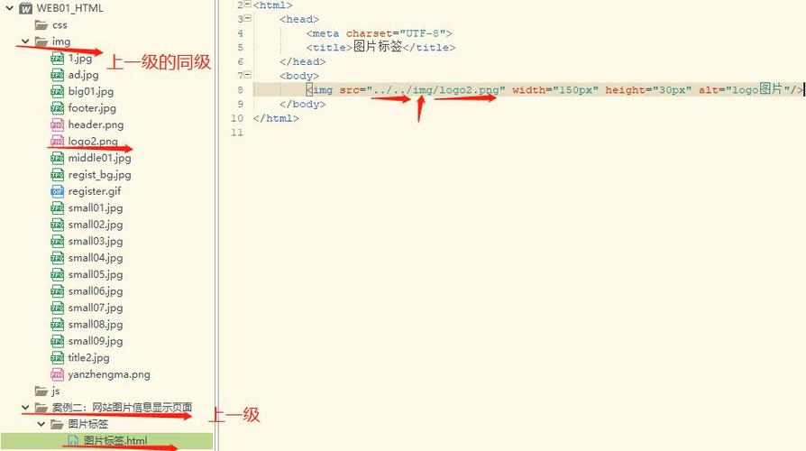Click the small08.jpg file icon
Viewport: 806px width, 451px height.
tap(57, 324)
